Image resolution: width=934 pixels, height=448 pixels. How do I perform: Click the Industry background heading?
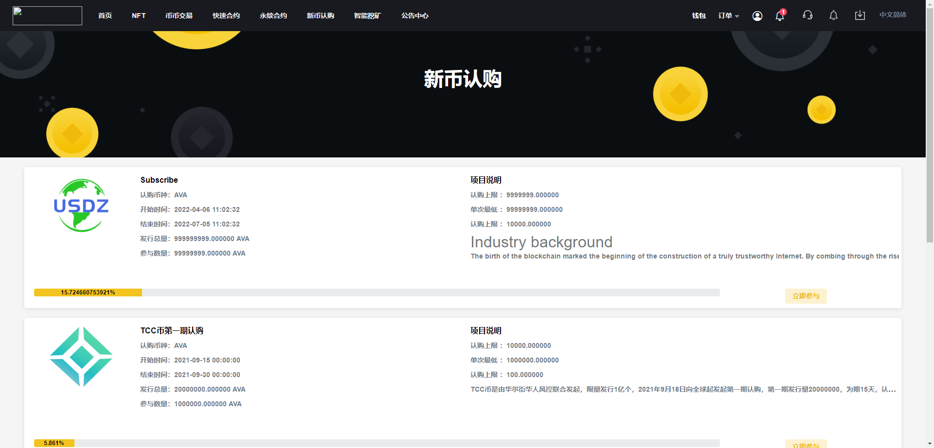tap(541, 242)
